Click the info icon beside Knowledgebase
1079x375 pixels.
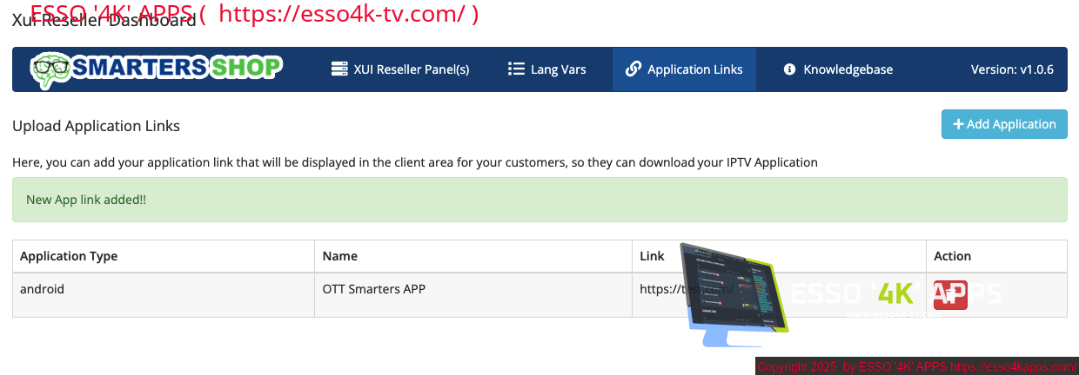790,69
